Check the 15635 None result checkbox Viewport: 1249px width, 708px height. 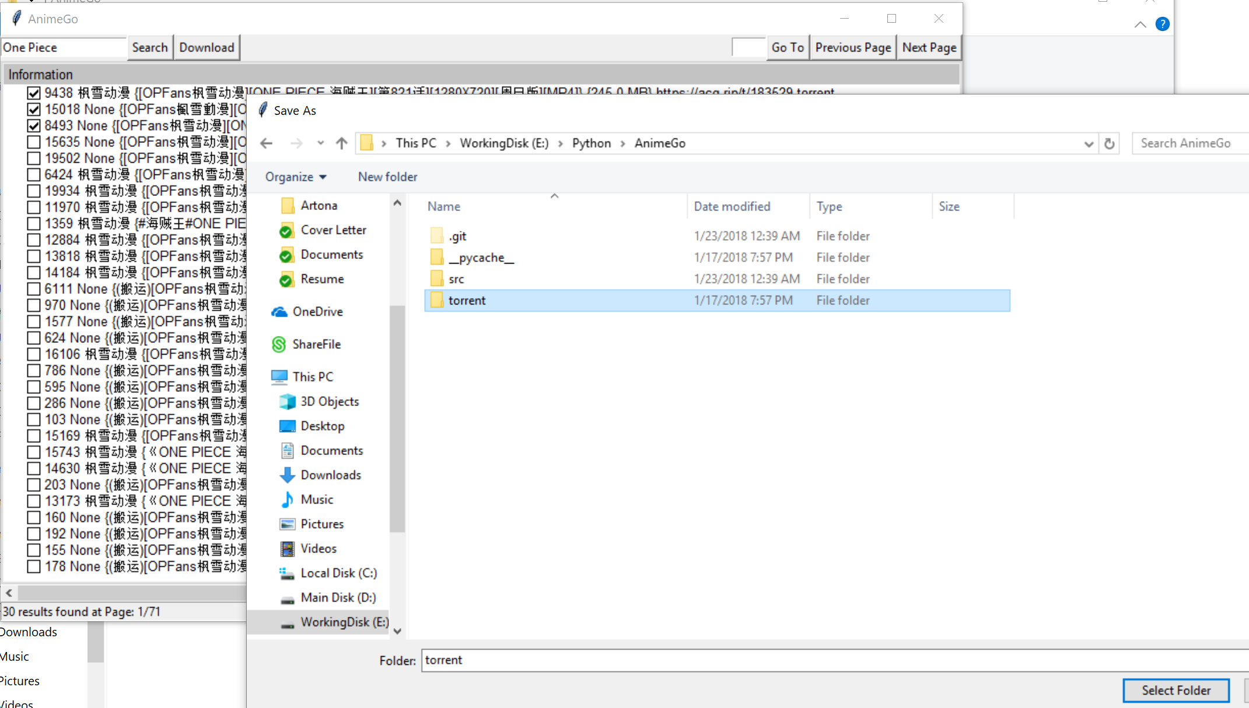tap(34, 142)
